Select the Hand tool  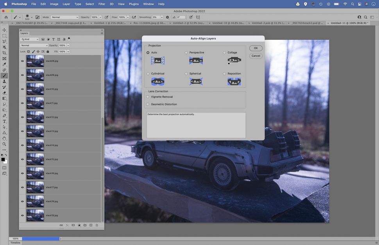(x=4, y=138)
